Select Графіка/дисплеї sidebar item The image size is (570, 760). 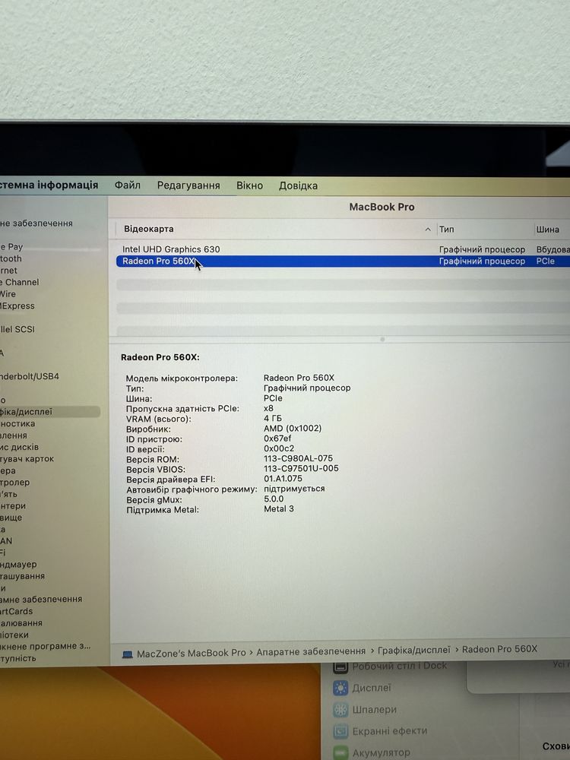(50, 411)
